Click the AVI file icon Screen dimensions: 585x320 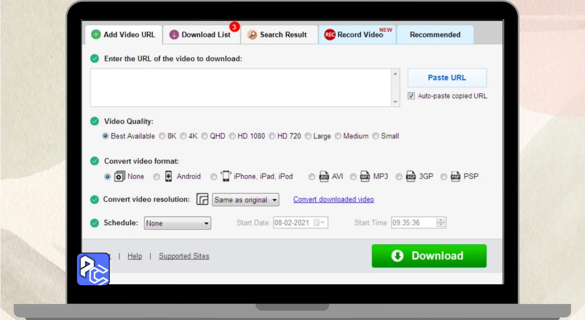[x=324, y=176]
